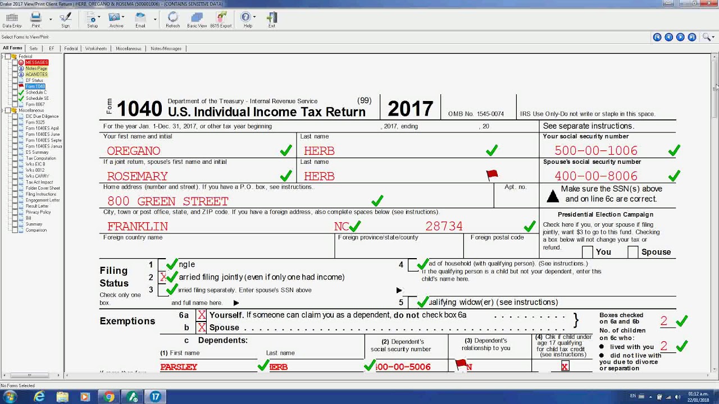Click green checkmark beside OREGANO first name

click(286, 150)
